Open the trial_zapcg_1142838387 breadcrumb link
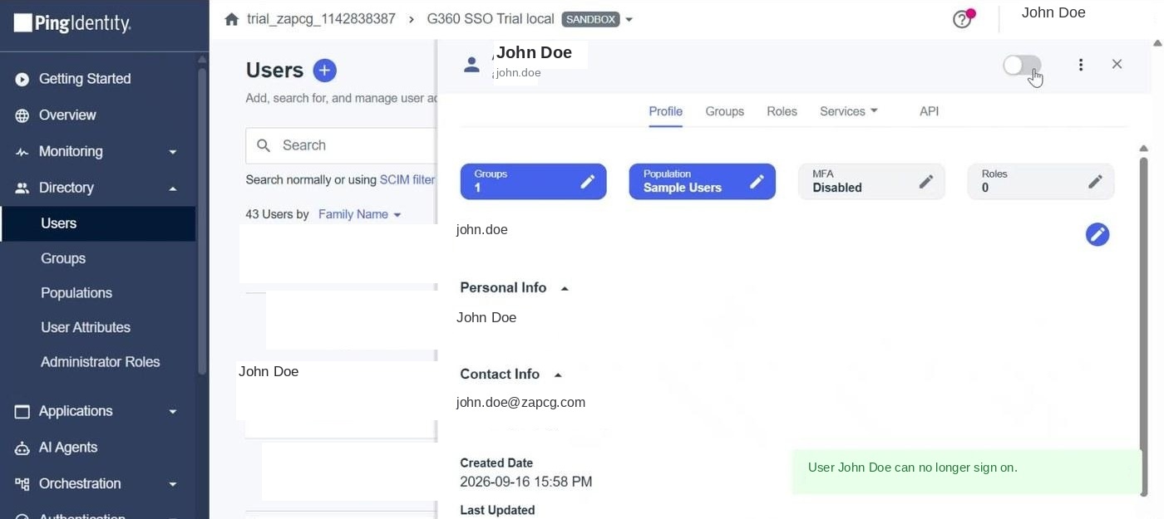 click(x=321, y=19)
